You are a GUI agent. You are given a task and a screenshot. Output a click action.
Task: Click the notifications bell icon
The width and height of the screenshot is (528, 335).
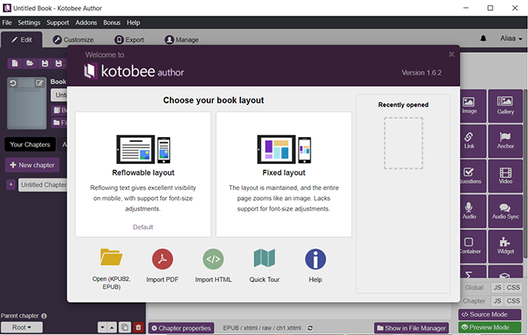483,39
